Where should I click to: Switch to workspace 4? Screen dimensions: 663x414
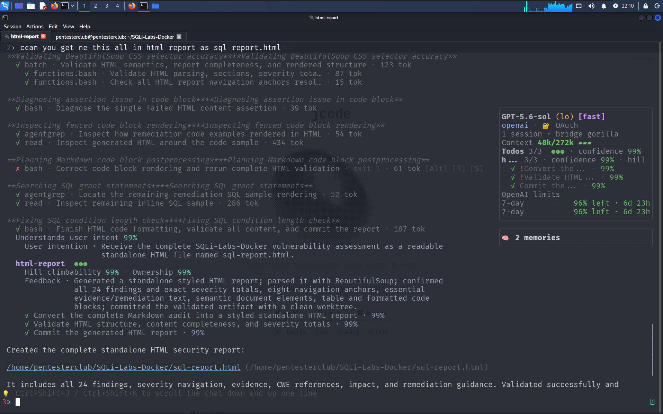[x=117, y=6]
